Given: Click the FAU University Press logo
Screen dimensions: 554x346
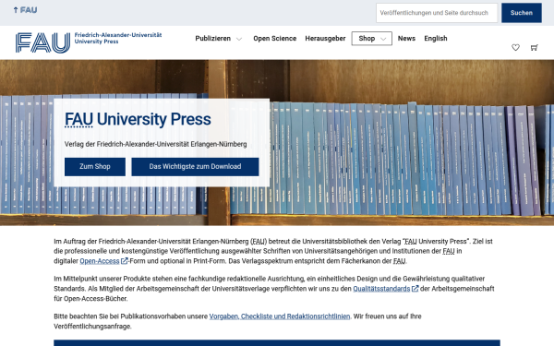Looking at the screenshot, I should coord(89,42).
